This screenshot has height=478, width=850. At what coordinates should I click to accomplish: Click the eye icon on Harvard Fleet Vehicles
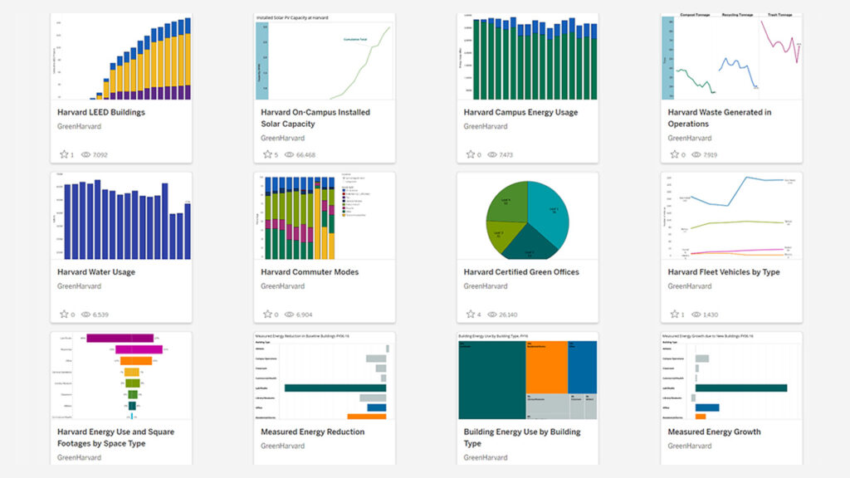[696, 315]
